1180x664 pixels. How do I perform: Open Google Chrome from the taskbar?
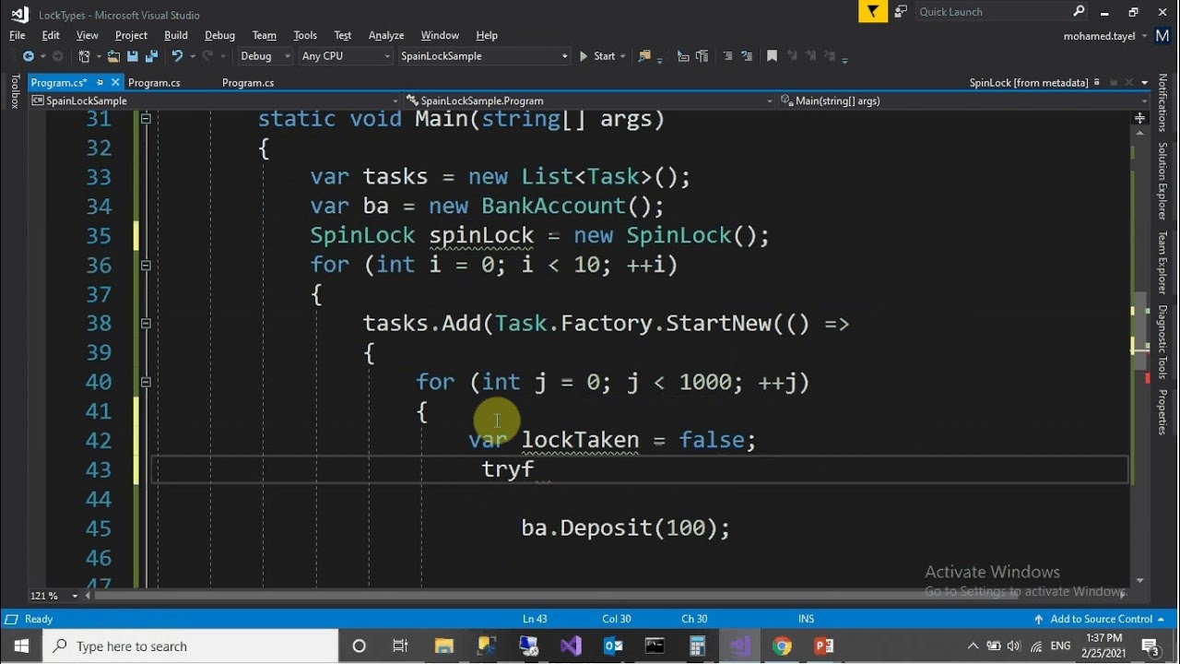point(782,646)
